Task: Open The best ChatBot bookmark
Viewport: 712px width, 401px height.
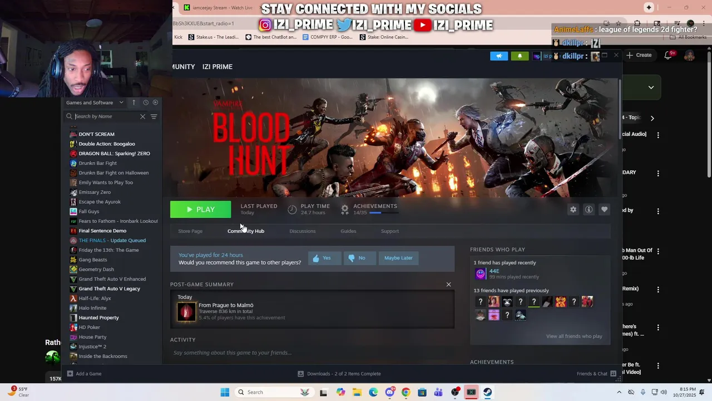Action: point(271,37)
